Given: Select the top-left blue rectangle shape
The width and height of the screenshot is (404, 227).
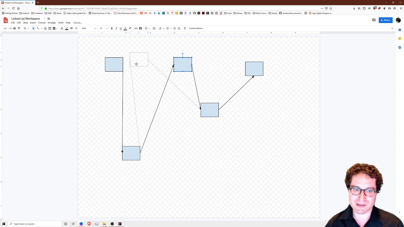Looking at the screenshot, I should coord(114,64).
